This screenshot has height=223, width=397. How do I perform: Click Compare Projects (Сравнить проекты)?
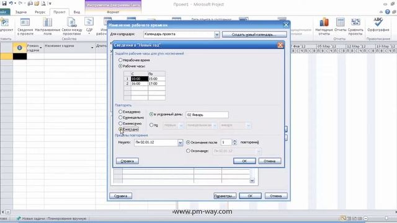coord(355,26)
